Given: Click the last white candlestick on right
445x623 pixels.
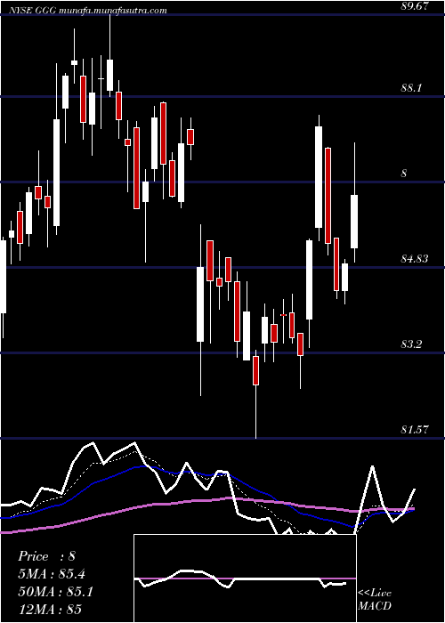Looking at the screenshot, I should (354, 222).
